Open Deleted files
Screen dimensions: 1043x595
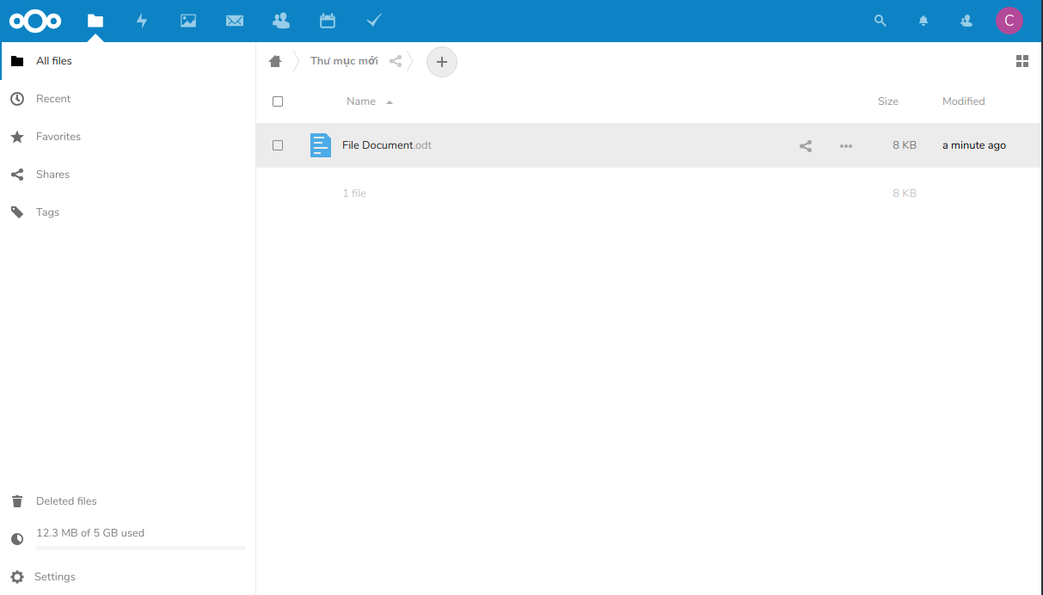click(128, 501)
